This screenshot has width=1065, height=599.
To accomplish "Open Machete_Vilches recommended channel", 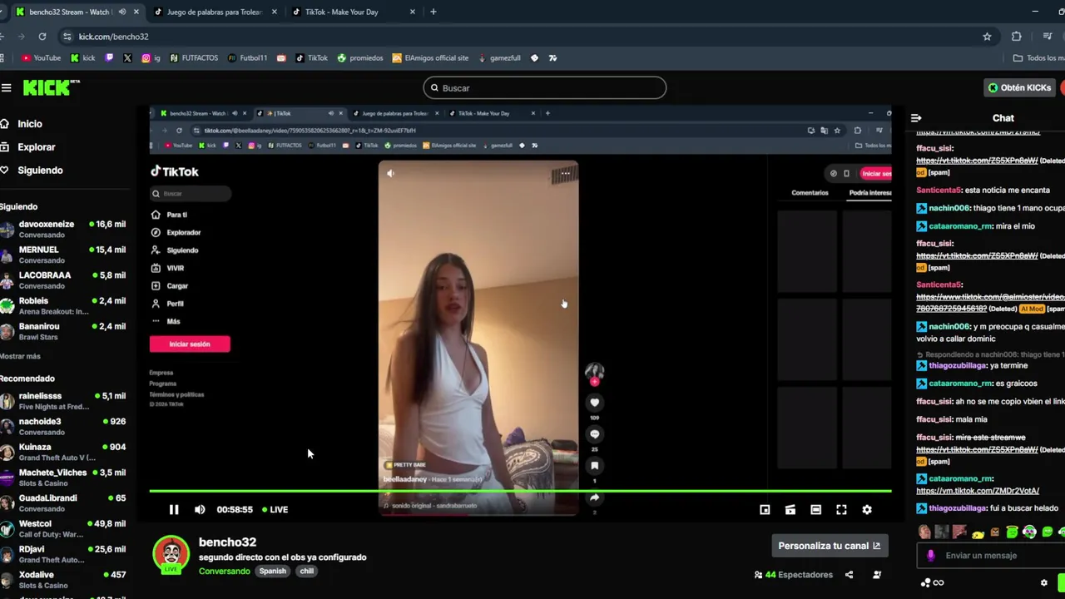I will tap(62, 478).
